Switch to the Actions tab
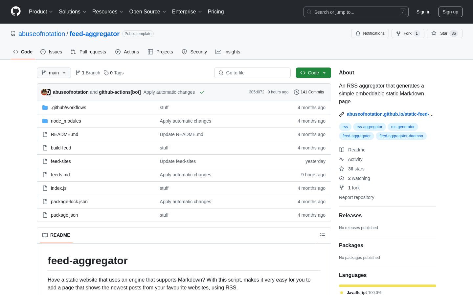Screen dimensions: 473x295 pyautogui.click(x=127, y=52)
